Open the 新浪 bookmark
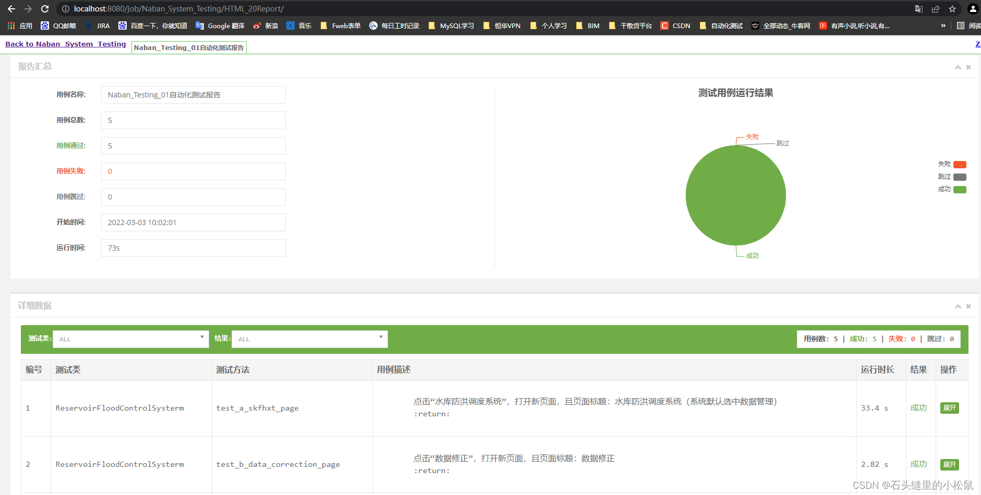This screenshot has height=495, width=981. tap(265, 26)
